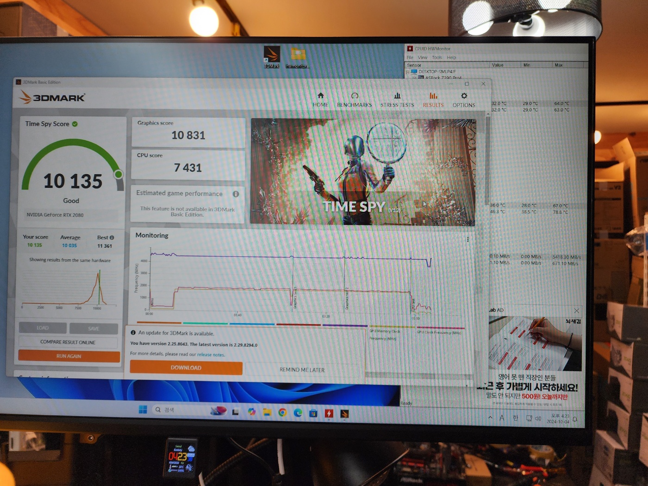
Task: Click the orange DOWNLOAD update button
Action: 186,368
